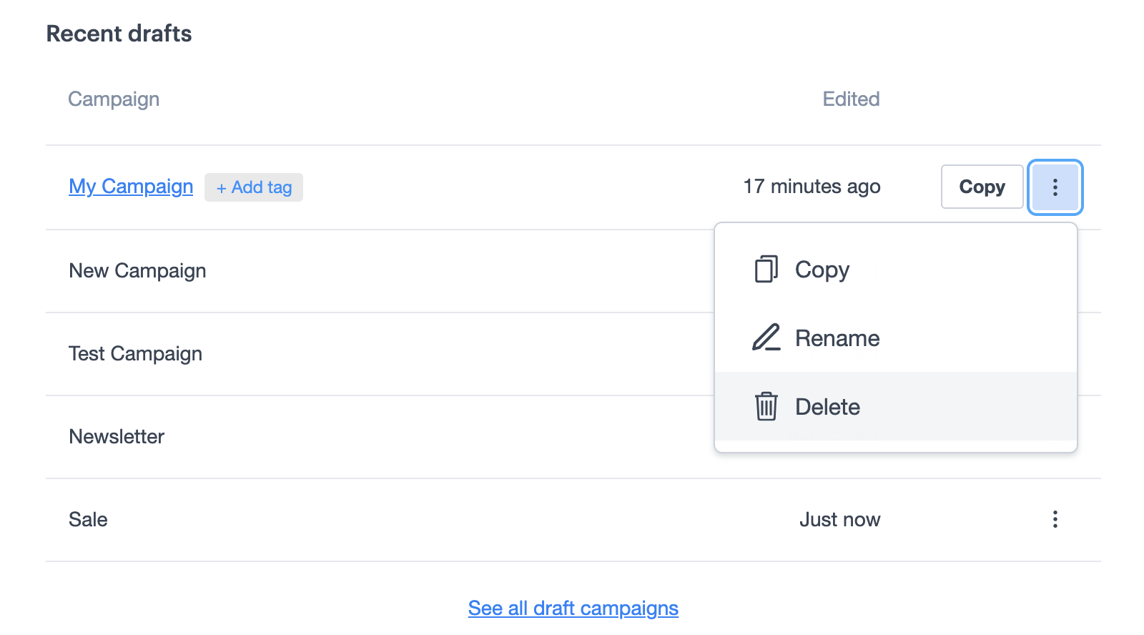Open the My Campaign link
Viewport: 1144px width, 635px height.
(x=131, y=187)
